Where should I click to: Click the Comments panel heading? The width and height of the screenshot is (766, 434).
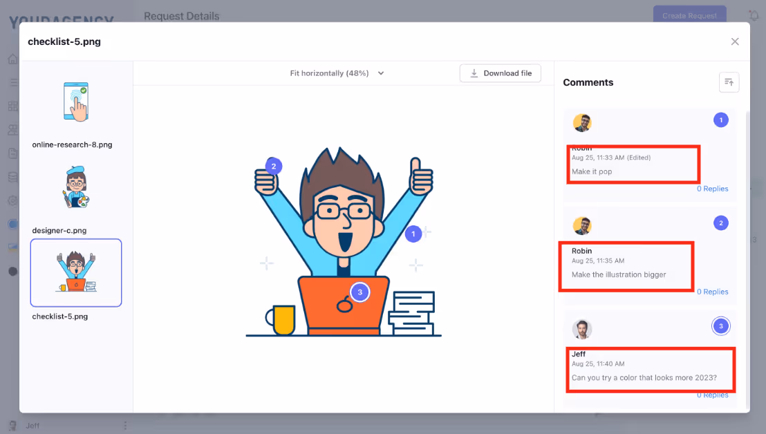point(588,82)
